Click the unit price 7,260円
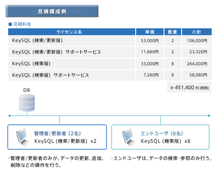 pyautogui.click(x=151, y=75)
